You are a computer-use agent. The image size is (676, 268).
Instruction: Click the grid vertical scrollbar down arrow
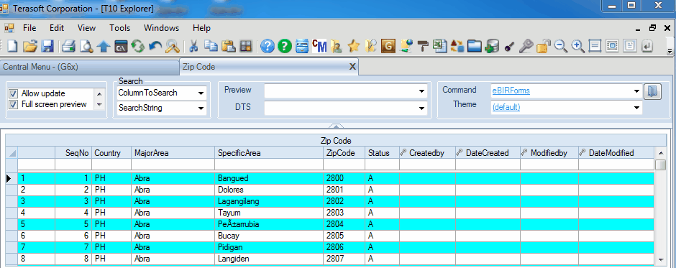pos(660,259)
